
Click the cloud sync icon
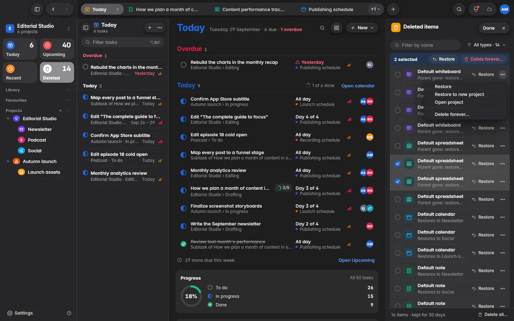[x=489, y=9]
